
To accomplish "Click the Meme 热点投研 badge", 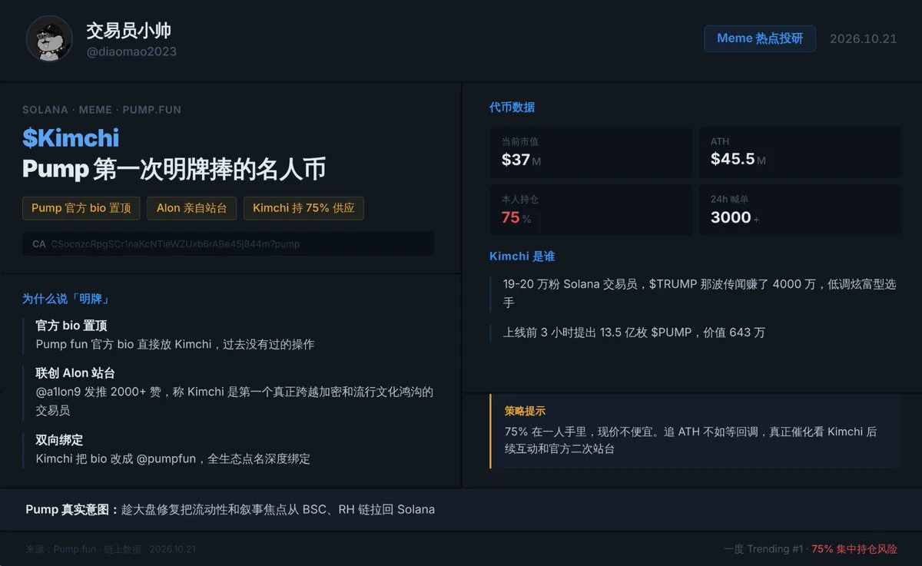I will pos(760,38).
